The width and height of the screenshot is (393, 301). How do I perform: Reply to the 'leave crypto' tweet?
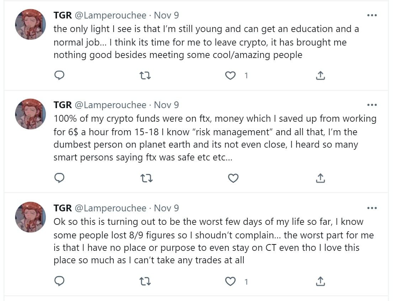pyautogui.click(x=59, y=75)
